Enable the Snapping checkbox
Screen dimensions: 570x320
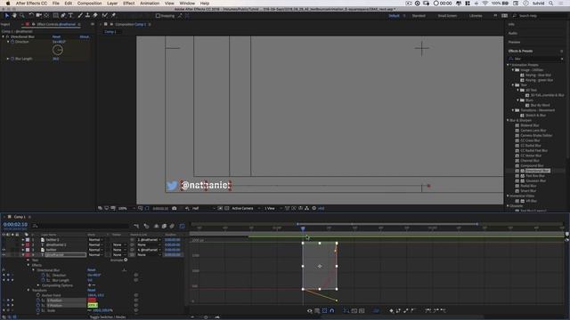tap(158, 16)
